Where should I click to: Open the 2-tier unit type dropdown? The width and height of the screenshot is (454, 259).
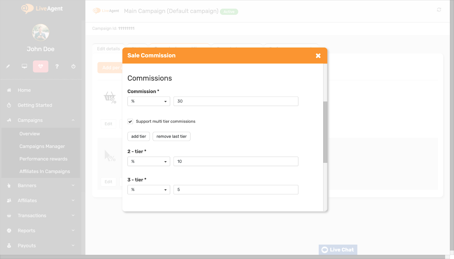coord(148,161)
